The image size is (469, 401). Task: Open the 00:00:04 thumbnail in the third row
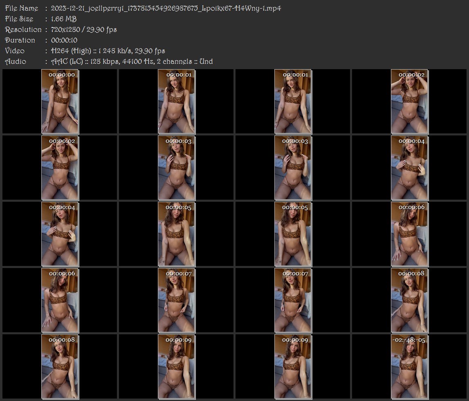pyautogui.click(x=60, y=234)
